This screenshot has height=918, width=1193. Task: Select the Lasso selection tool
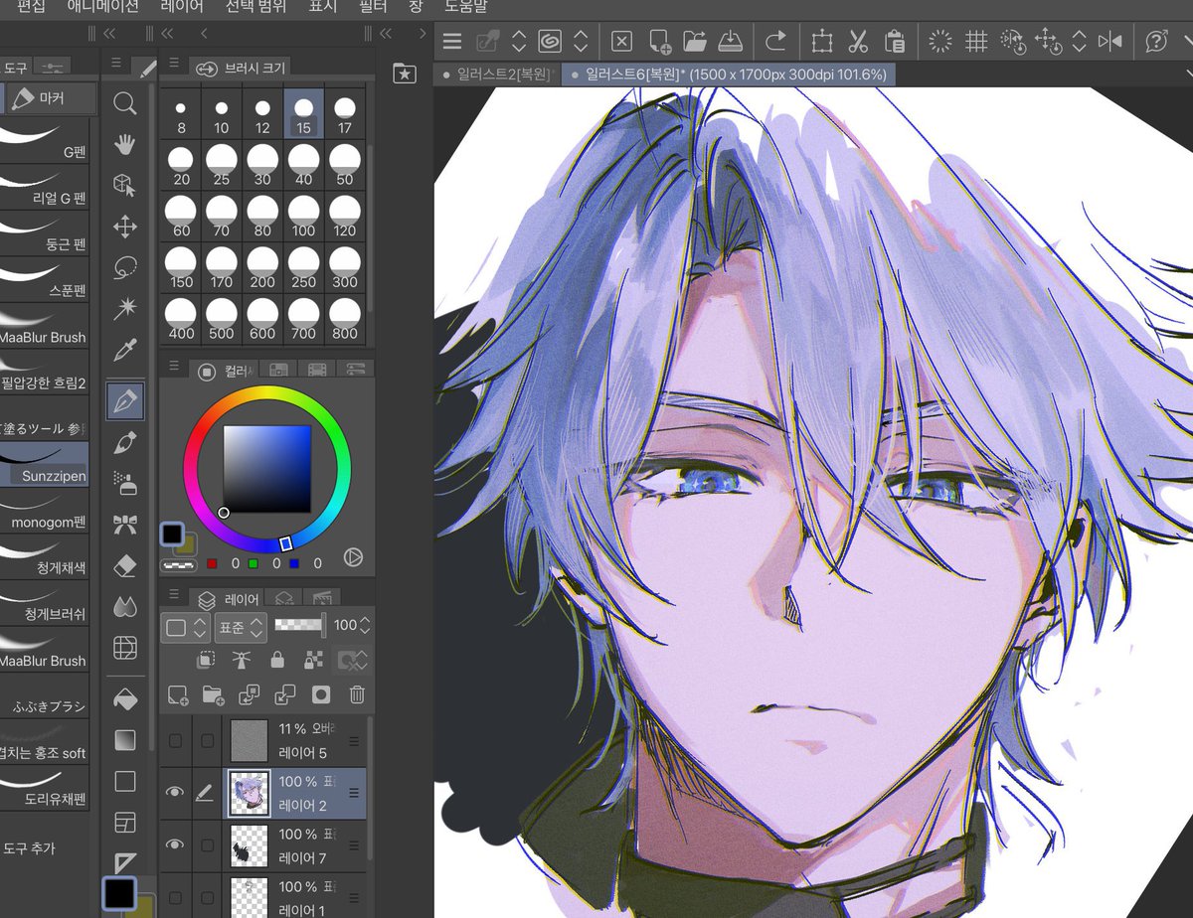(125, 268)
